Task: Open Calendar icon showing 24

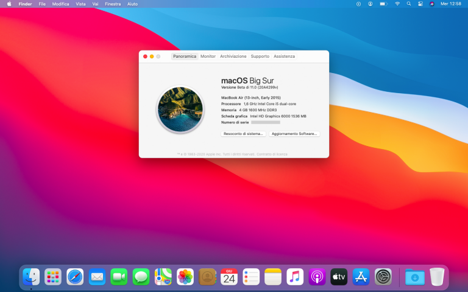Action: point(229,277)
